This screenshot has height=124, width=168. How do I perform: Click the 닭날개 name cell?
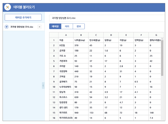(66, 92)
